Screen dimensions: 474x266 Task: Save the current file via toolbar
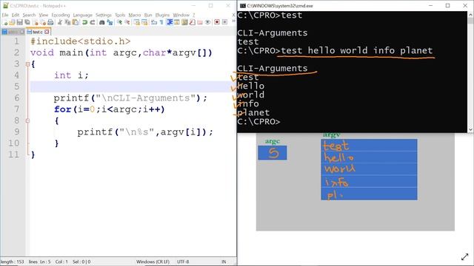tap(20, 22)
